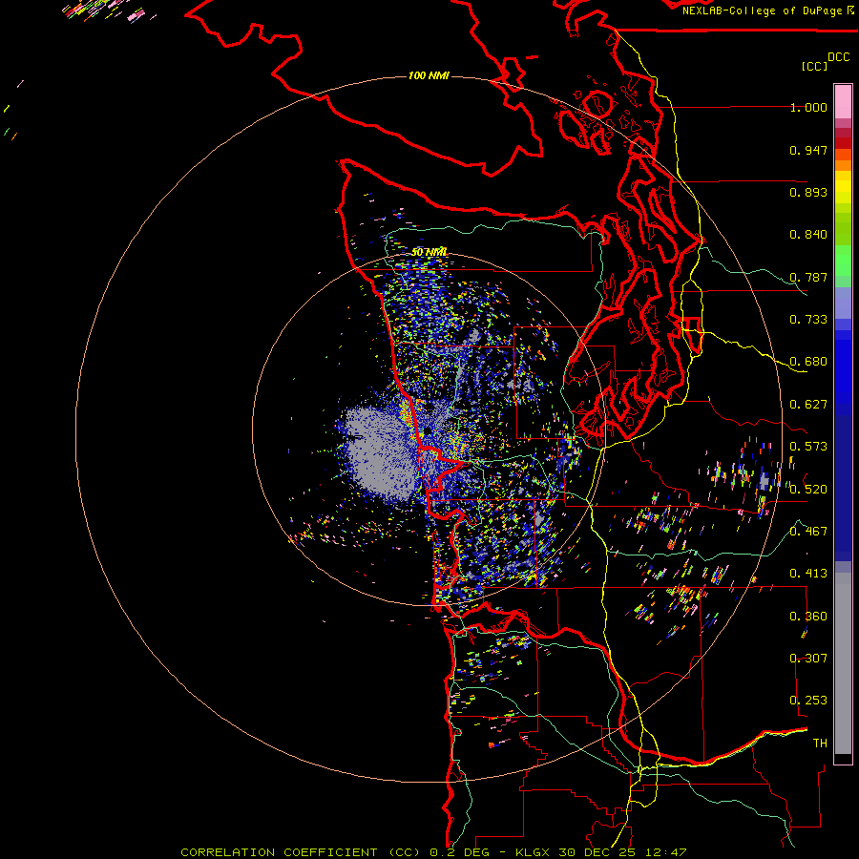
Task: Select the 0.627 legend value
Action: [808, 405]
